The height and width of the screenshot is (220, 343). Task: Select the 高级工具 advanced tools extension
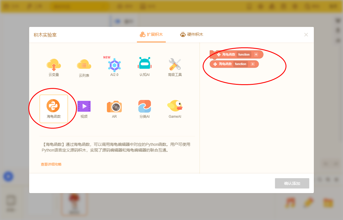coord(175,67)
